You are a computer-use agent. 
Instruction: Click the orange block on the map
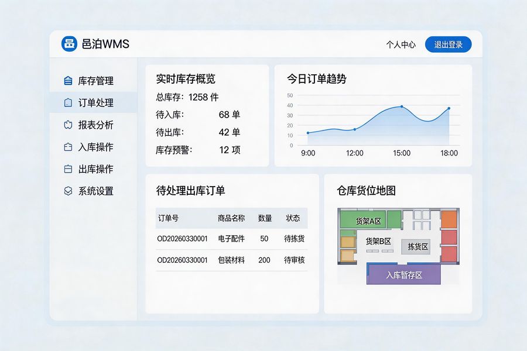pos(449,219)
